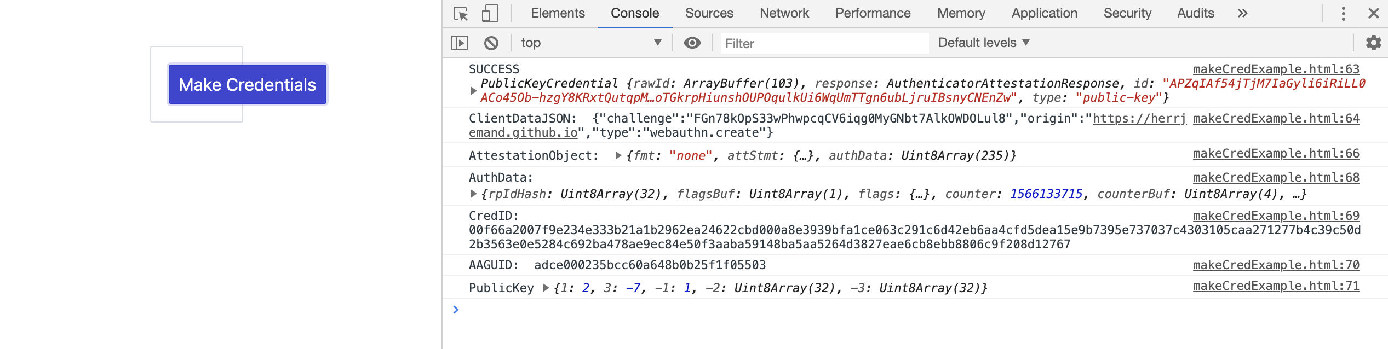Image resolution: width=1388 pixels, height=349 pixels.
Task: Open the Default levels dropdown
Action: coord(984,43)
